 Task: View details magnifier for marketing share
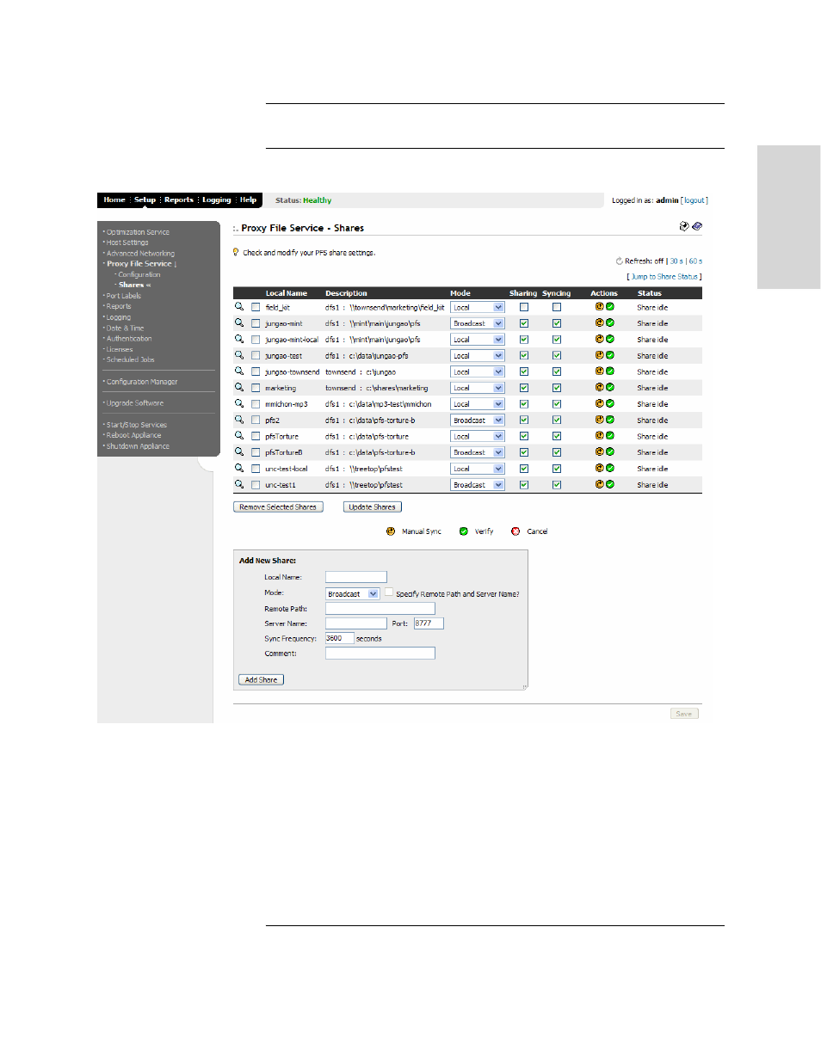click(x=239, y=387)
